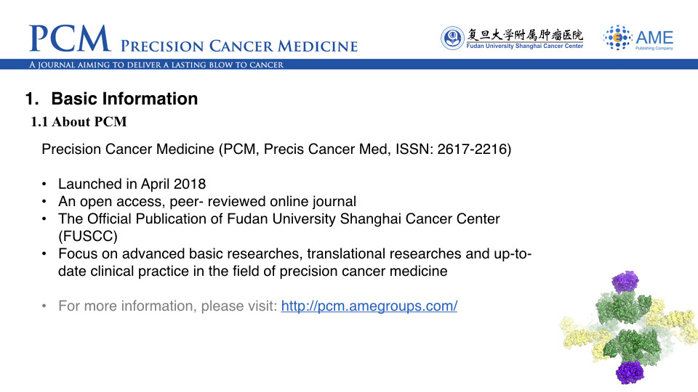
Task: Click the AME dotted circle logo
Action: [617, 38]
